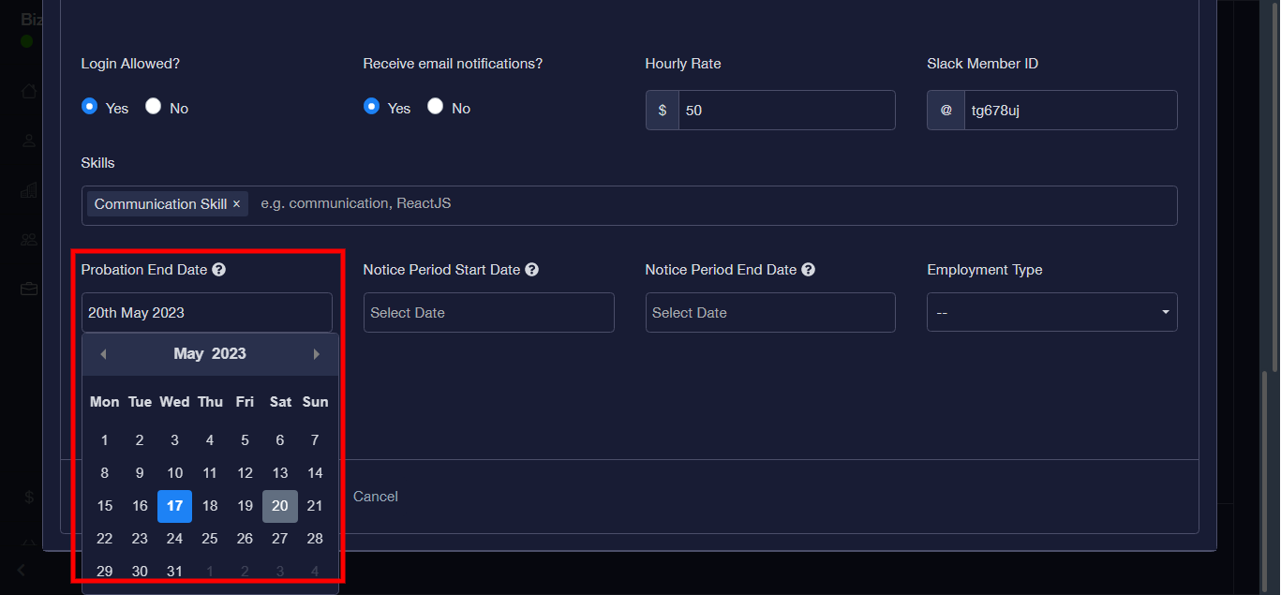The image size is (1281, 595).
Task: Click the Hourly Rate input field
Action: point(785,111)
